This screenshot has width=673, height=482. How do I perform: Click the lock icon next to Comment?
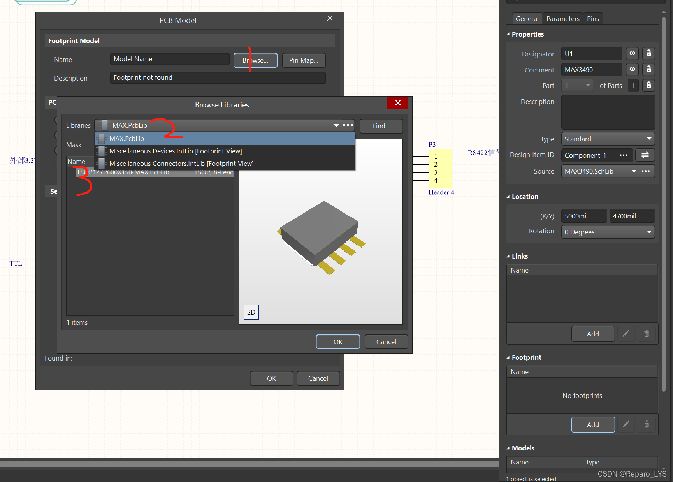point(648,70)
